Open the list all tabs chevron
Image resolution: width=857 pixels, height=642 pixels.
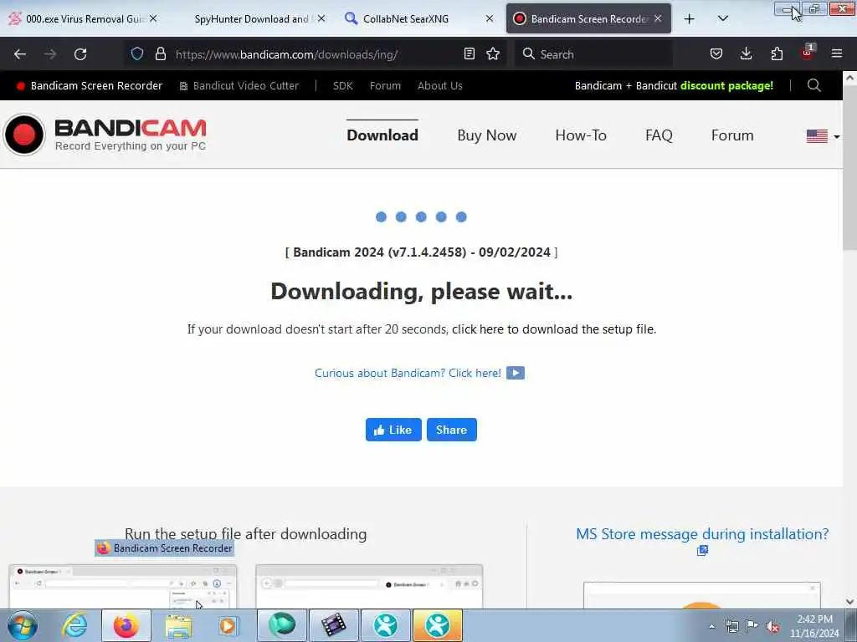(722, 18)
